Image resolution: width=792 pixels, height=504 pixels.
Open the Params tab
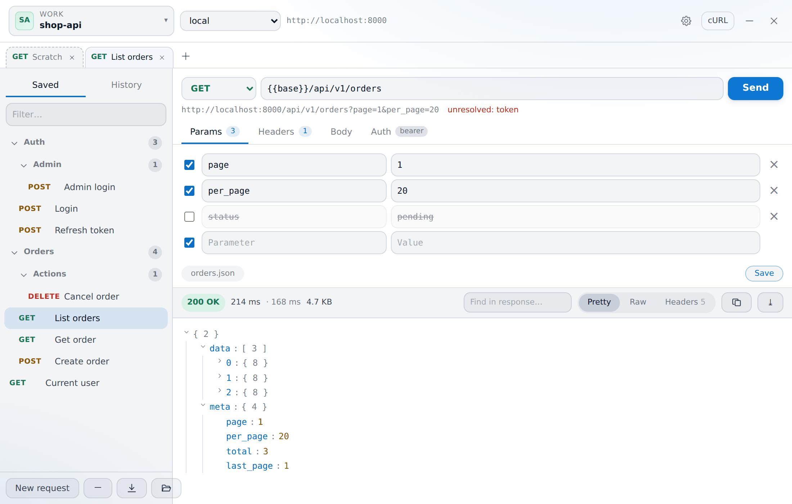click(x=215, y=132)
